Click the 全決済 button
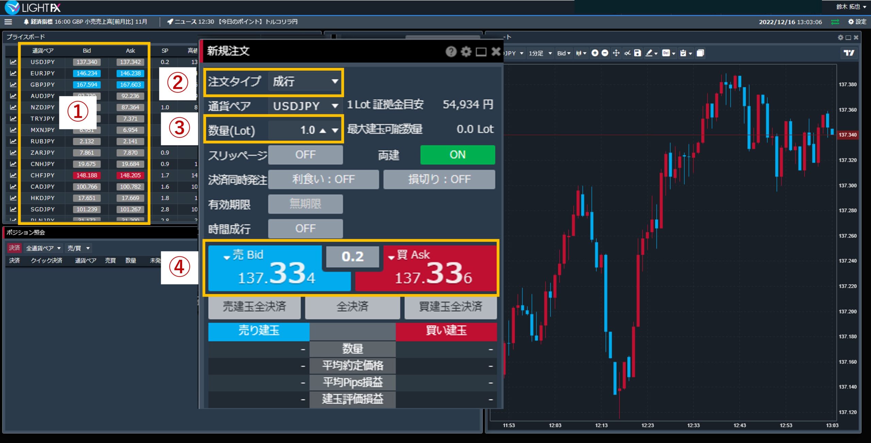Image resolution: width=871 pixels, height=443 pixels. tap(352, 307)
